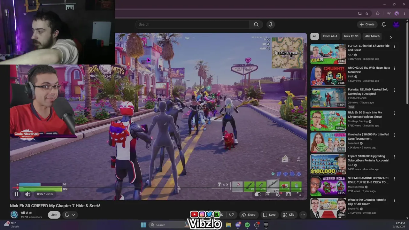Image resolution: width=409 pixels, height=230 pixels.
Task: Open options menu for SIDEMEN AMONG US video
Action: click(x=394, y=179)
